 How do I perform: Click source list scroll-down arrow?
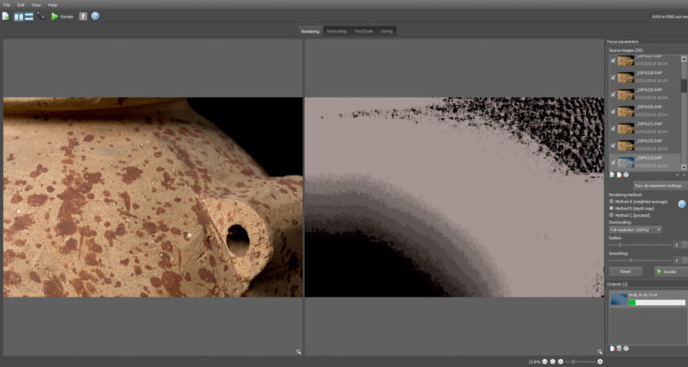click(684, 167)
